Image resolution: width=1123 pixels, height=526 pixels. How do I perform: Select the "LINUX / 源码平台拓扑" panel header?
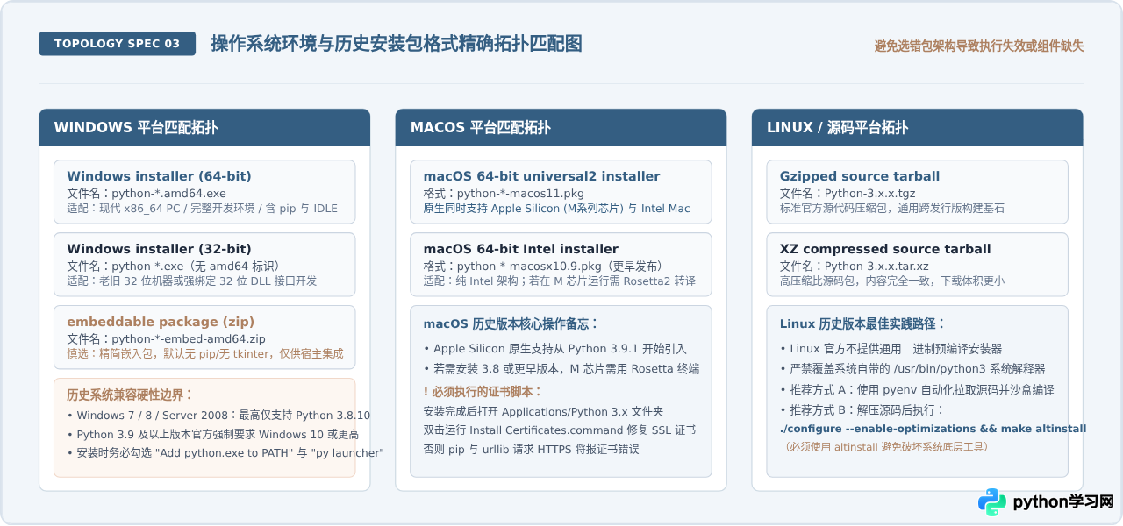(917, 127)
